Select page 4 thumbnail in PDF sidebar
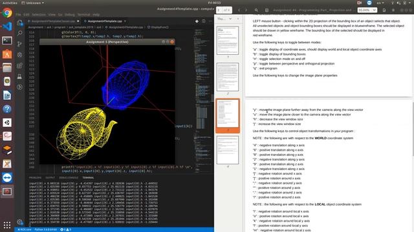The height and width of the screenshot is (232, 414). pyautogui.click(x=228, y=150)
